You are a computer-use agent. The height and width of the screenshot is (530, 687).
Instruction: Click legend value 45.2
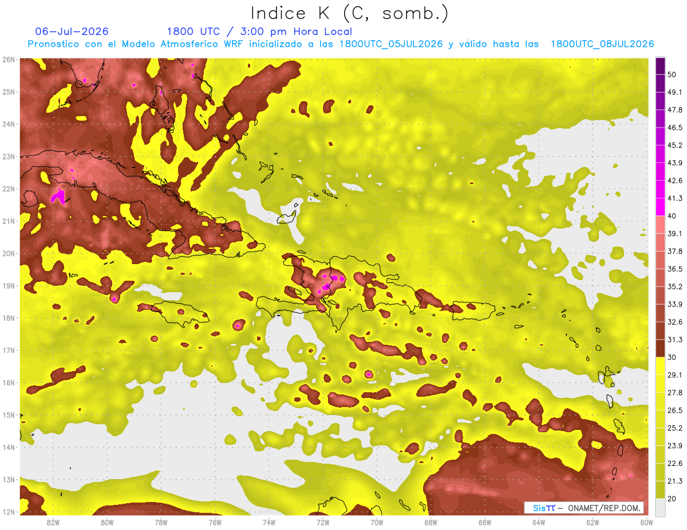click(x=675, y=145)
